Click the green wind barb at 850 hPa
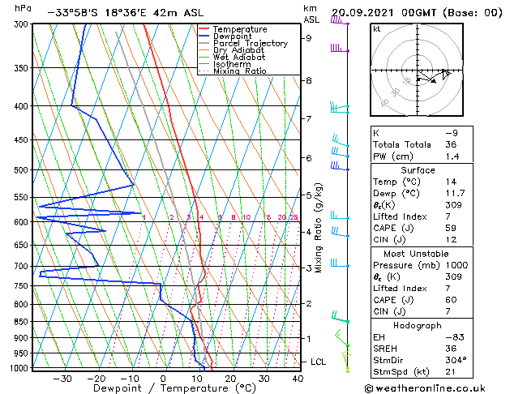Screen dimensions: 510x394 tap(341, 317)
